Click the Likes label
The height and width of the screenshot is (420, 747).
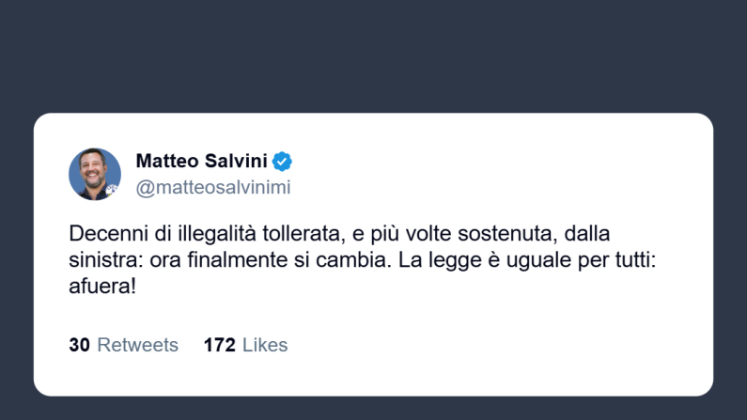point(265,345)
